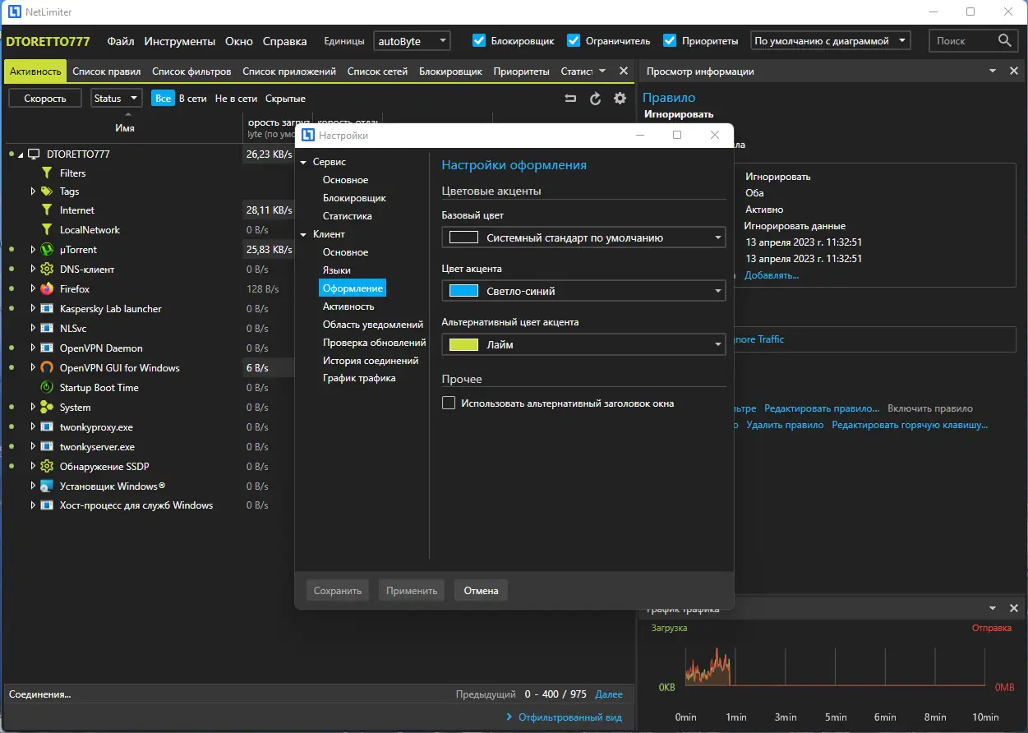Click the lime alternative accent color swatch
This screenshot has width=1028, height=733.
pyautogui.click(x=463, y=345)
